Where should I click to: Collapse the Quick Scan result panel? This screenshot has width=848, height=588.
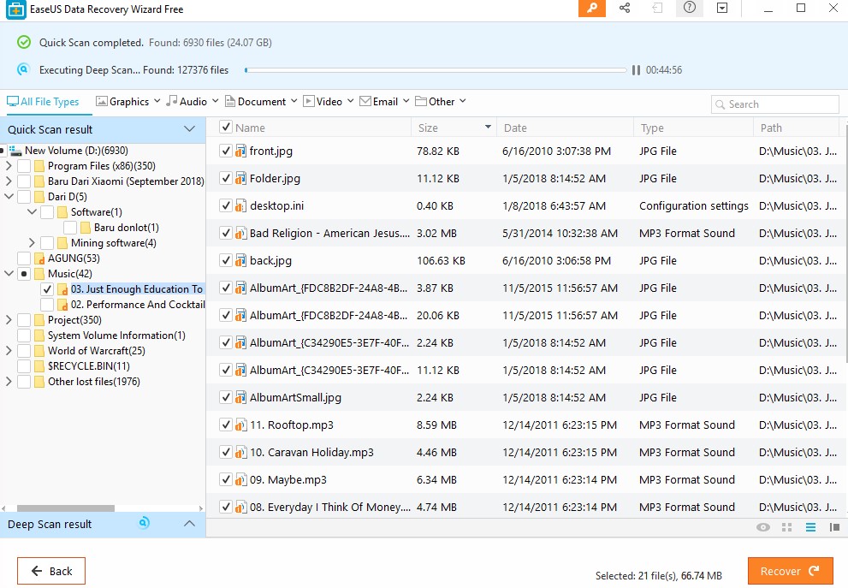tap(189, 129)
